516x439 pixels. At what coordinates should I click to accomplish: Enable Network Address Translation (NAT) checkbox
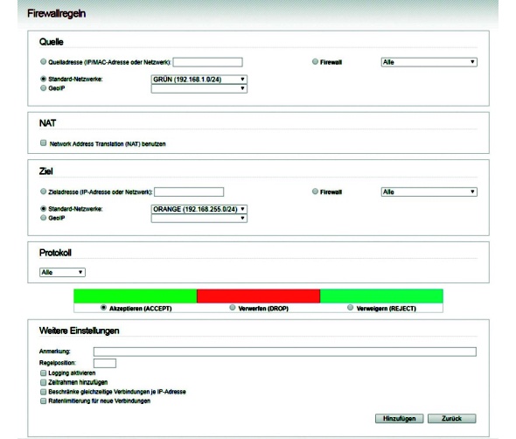click(43, 143)
